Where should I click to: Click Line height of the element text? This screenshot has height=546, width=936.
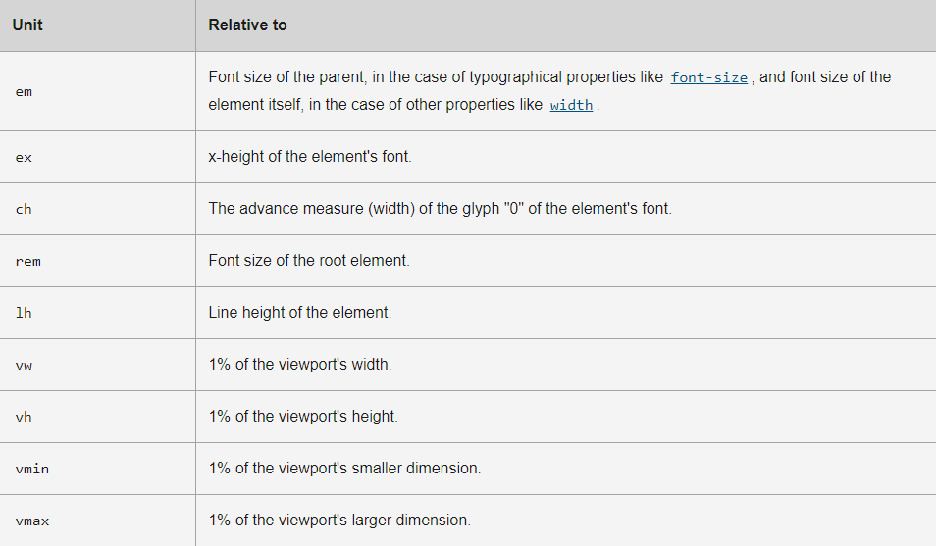click(x=299, y=312)
